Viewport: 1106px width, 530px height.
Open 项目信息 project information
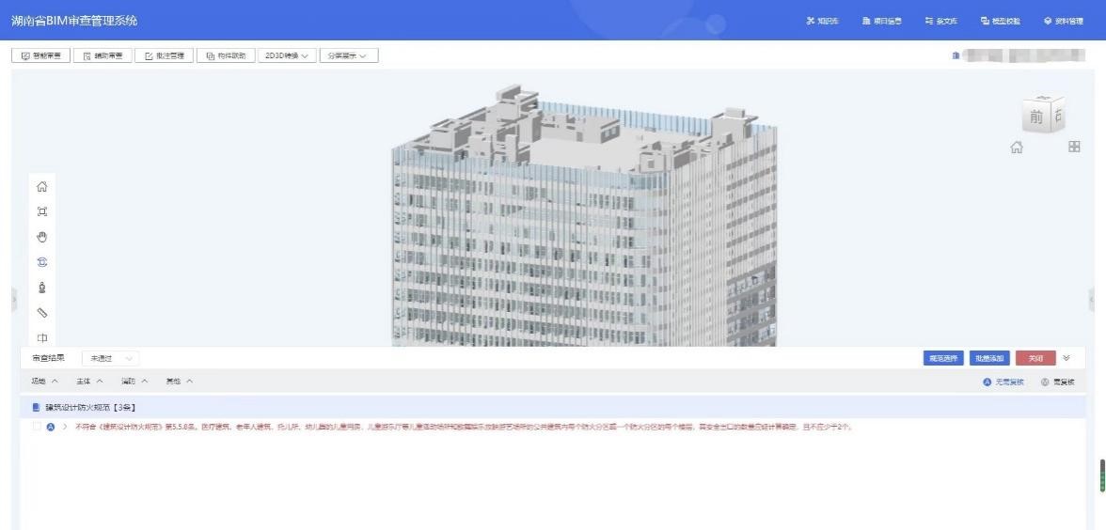882,21
